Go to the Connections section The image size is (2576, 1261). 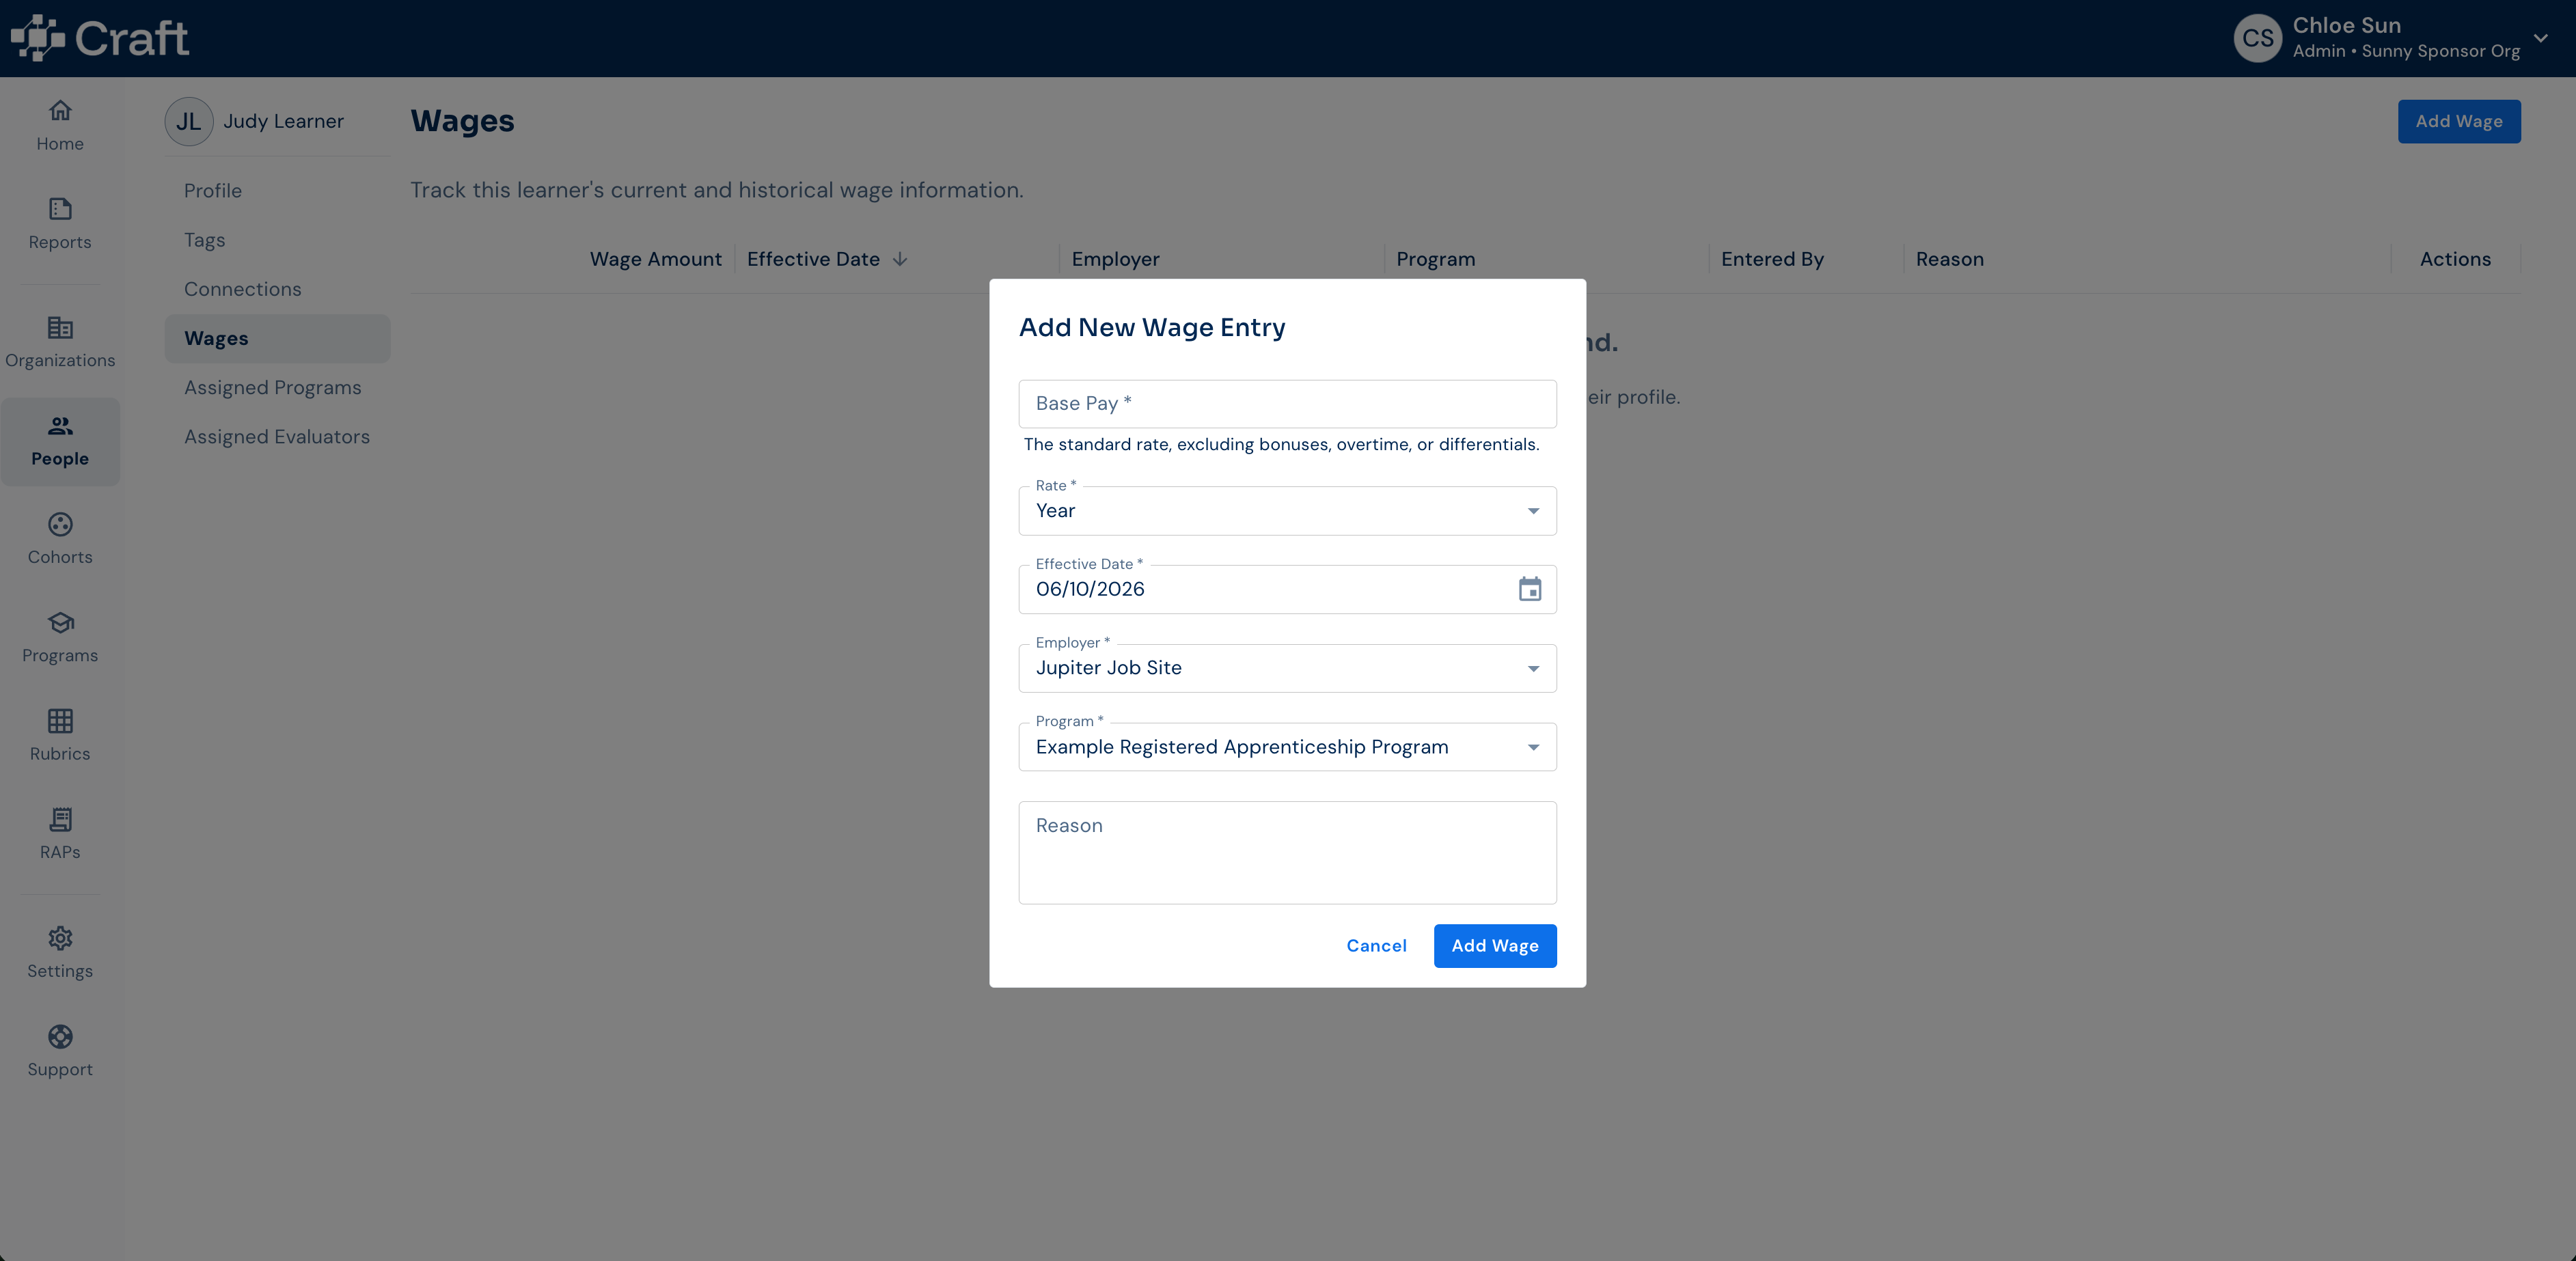point(277,289)
